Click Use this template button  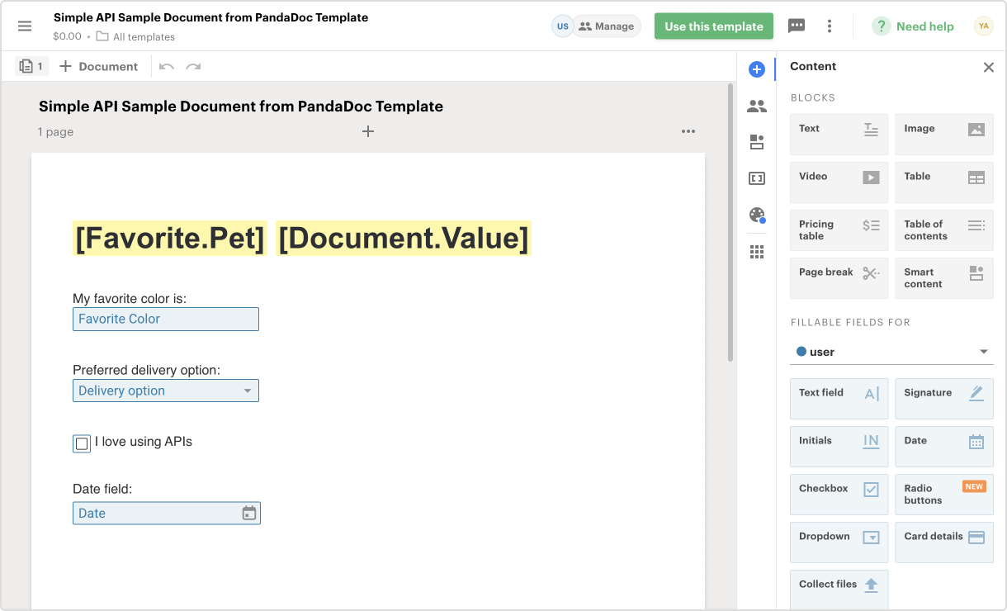click(714, 26)
